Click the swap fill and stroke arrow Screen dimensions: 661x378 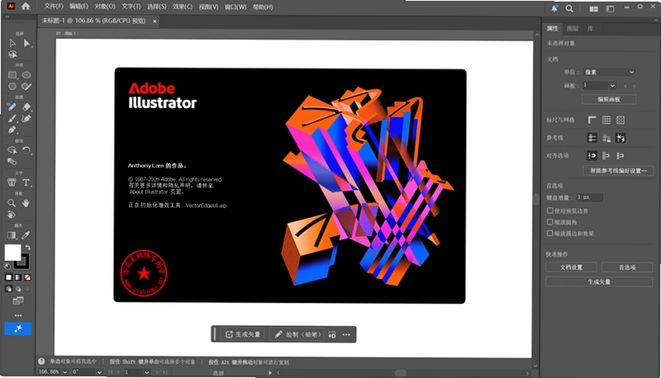pos(28,248)
